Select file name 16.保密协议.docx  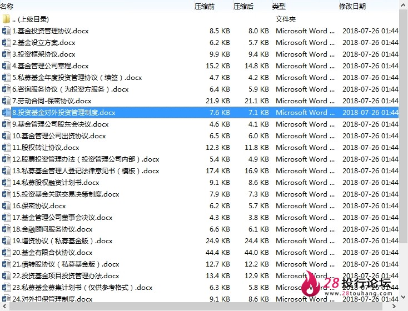click(x=39, y=205)
